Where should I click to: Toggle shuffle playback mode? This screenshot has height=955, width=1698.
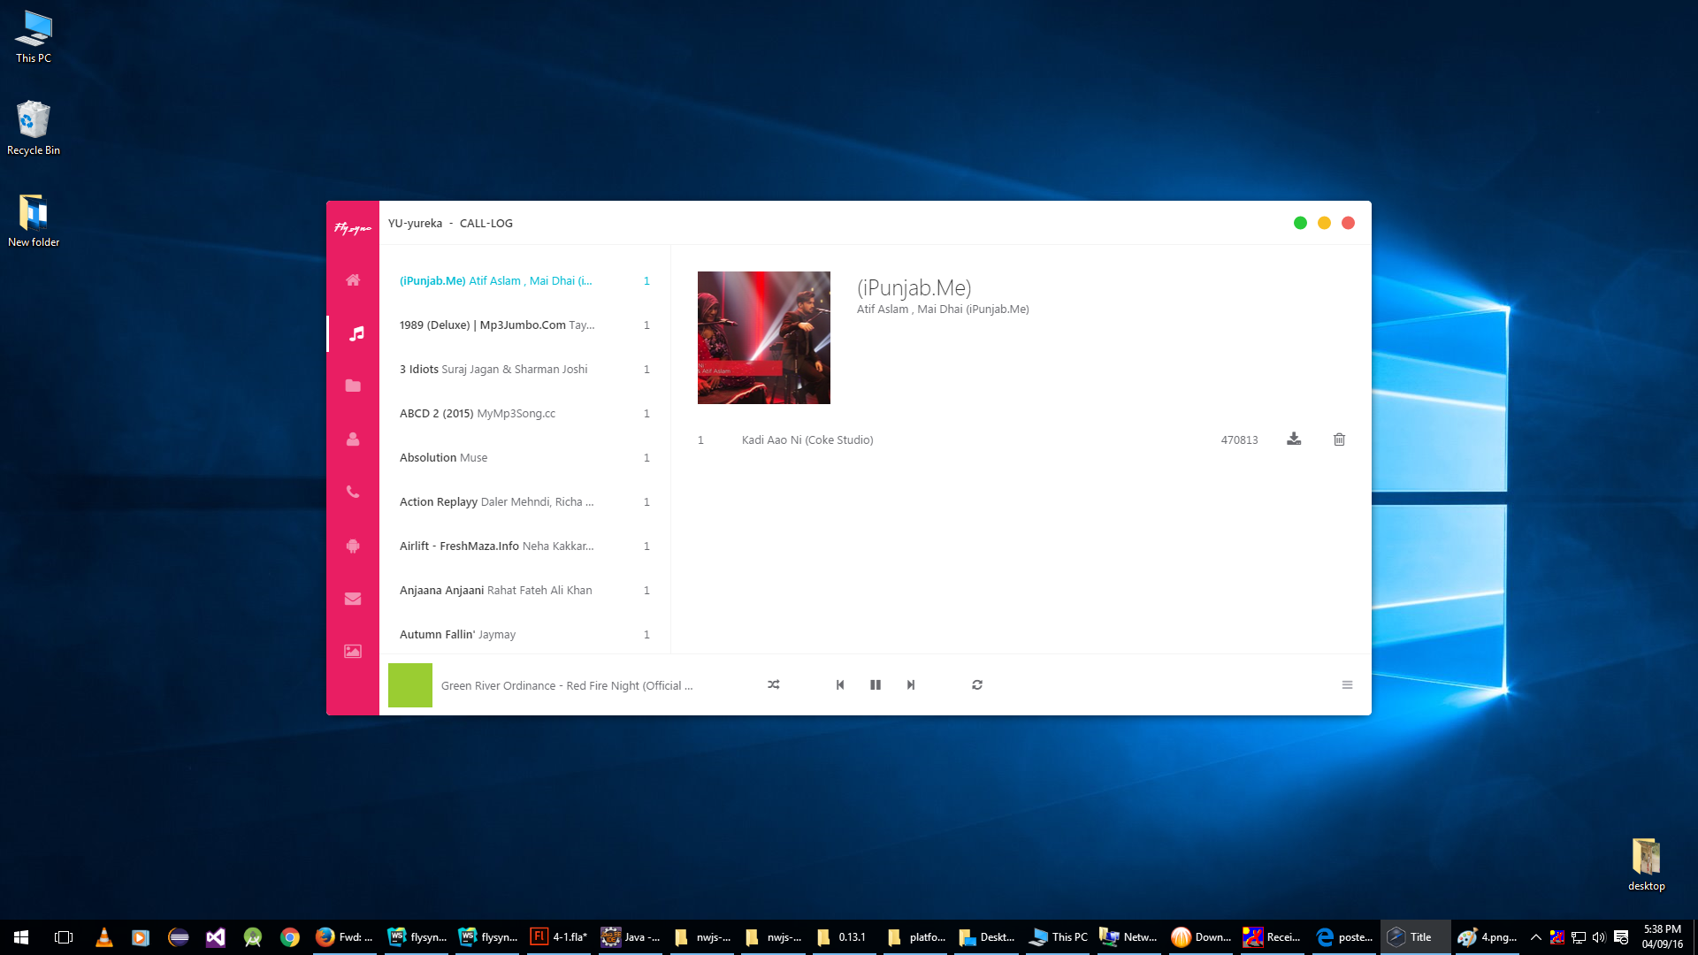(774, 684)
